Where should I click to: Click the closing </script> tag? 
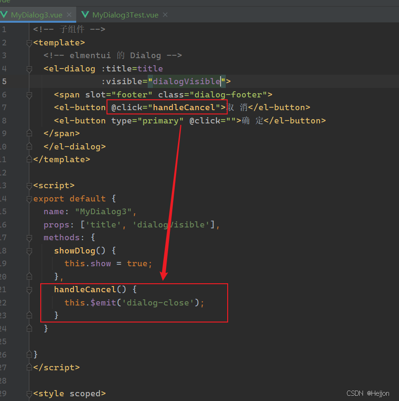coord(56,367)
